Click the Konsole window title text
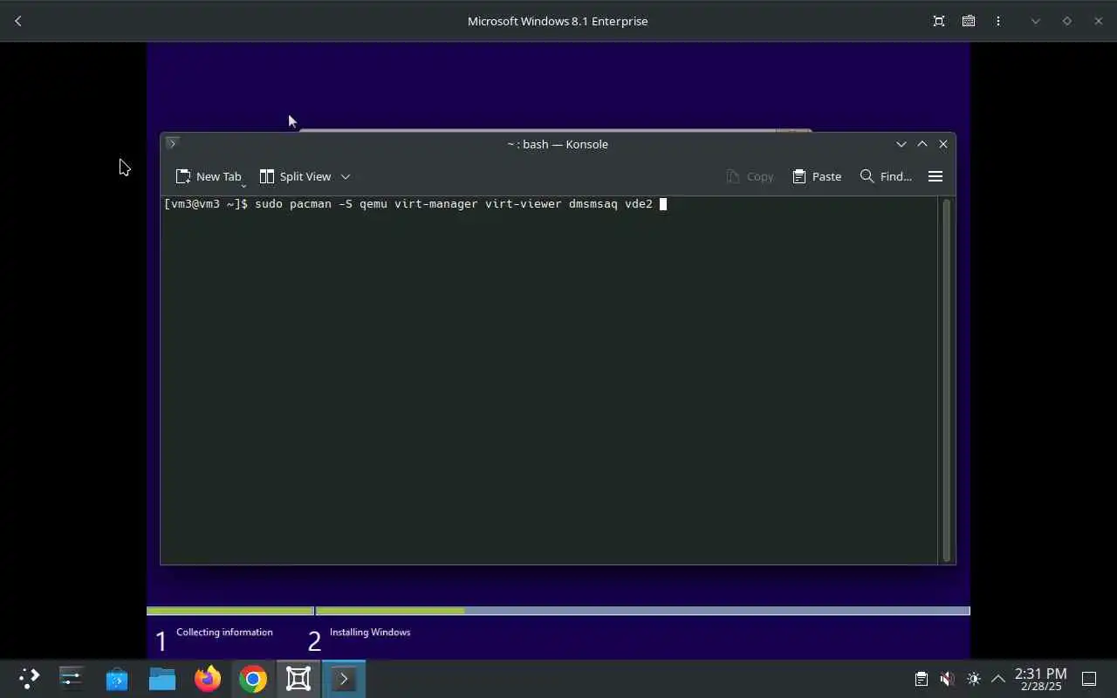Image resolution: width=1117 pixels, height=698 pixels. (558, 144)
